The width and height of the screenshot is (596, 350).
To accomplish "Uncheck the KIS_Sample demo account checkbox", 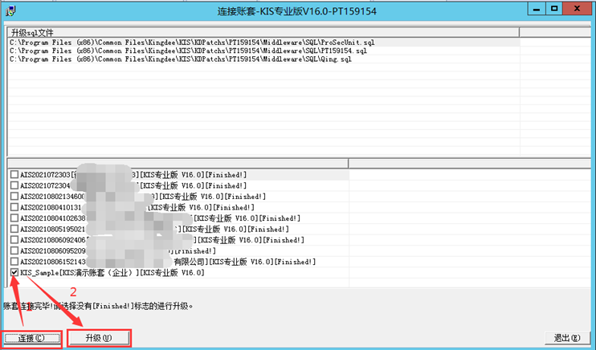I will coord(14,272).
